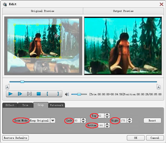Click the Edit dialog app icon
This screenshot has height=143, width=166.
point(5,4)
